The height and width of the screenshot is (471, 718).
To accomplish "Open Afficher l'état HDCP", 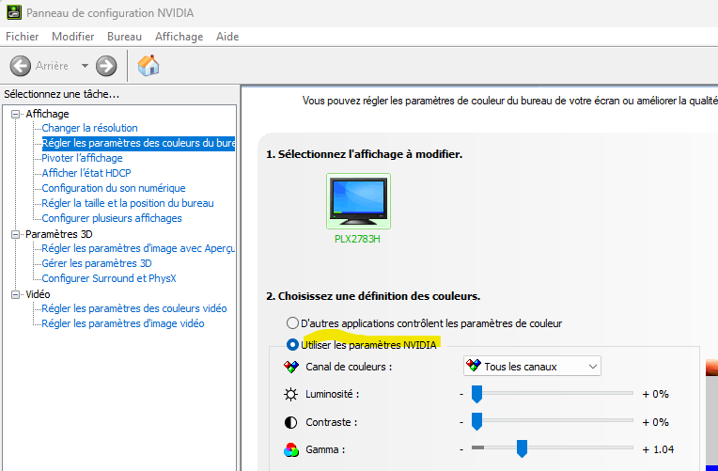I will pyautogui.click(x=86, y=173).
